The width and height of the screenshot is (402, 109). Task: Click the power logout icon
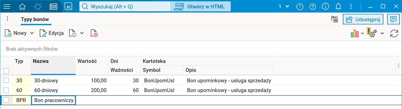click(300, 6)
